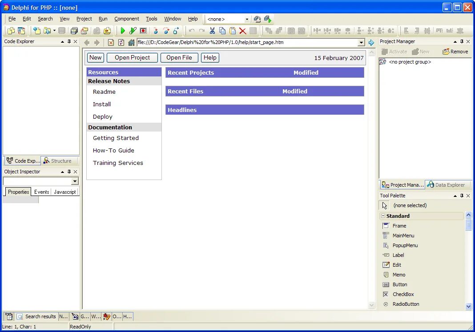Click the Help button on start page

pyautogui.click(x=210, y=57)
